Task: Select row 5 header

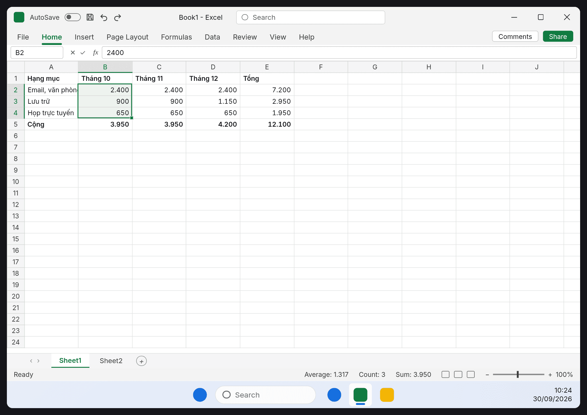Action: tap(16, 124)
